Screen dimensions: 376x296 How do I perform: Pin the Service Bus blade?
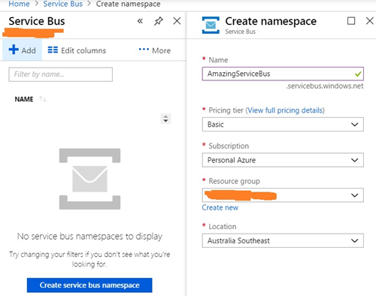159,21
